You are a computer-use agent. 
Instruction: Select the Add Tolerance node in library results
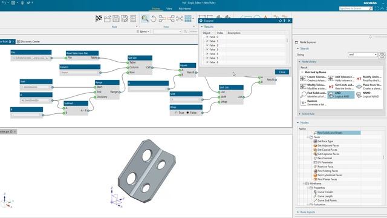[341, 79]
